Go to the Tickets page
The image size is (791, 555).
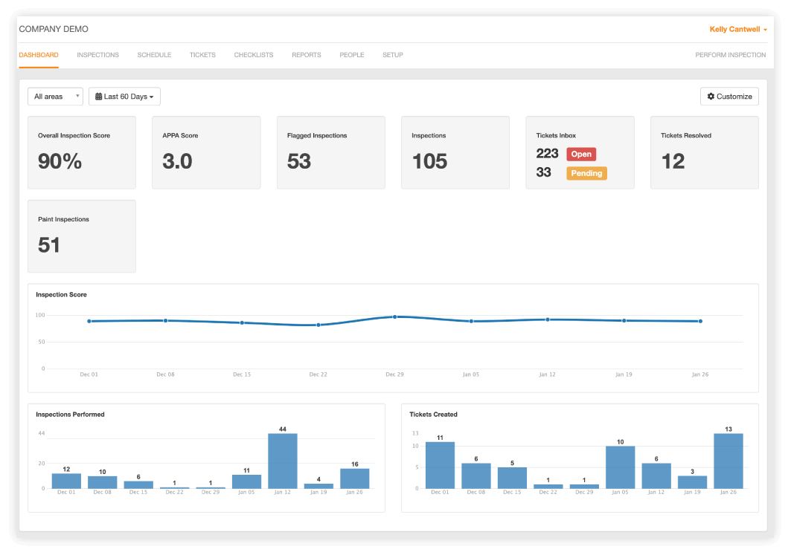point(202,54)
